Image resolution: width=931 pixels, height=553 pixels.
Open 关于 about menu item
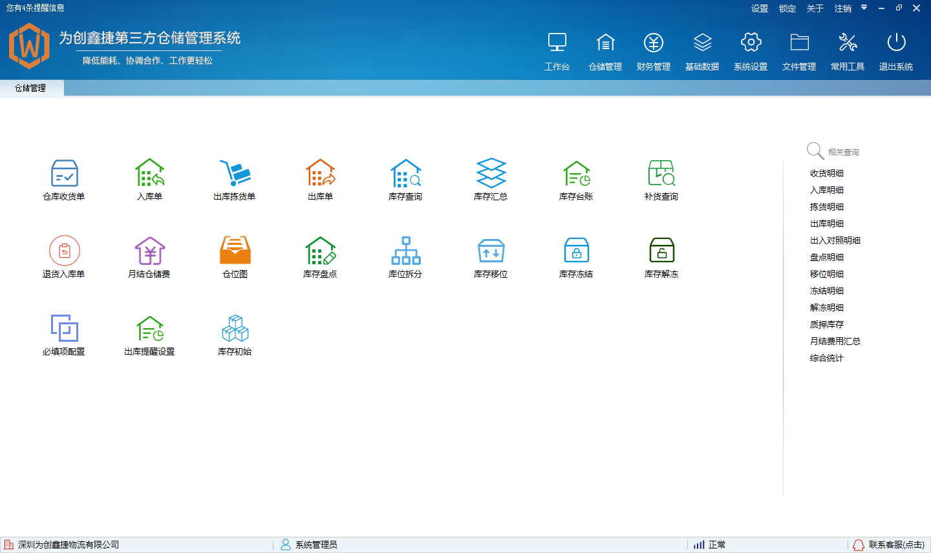pyautogui.click(x=815, y=8)
